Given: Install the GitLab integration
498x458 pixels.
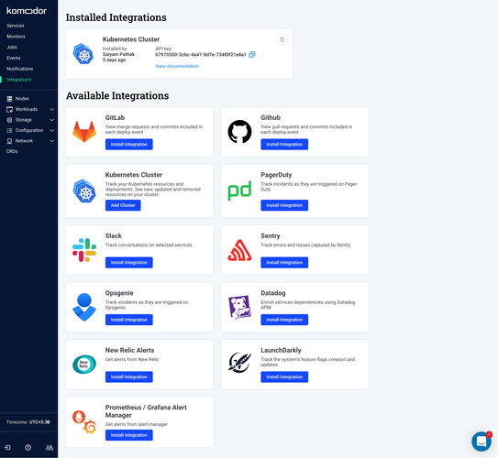Looking at the screenshot, I should coord(129,145).
